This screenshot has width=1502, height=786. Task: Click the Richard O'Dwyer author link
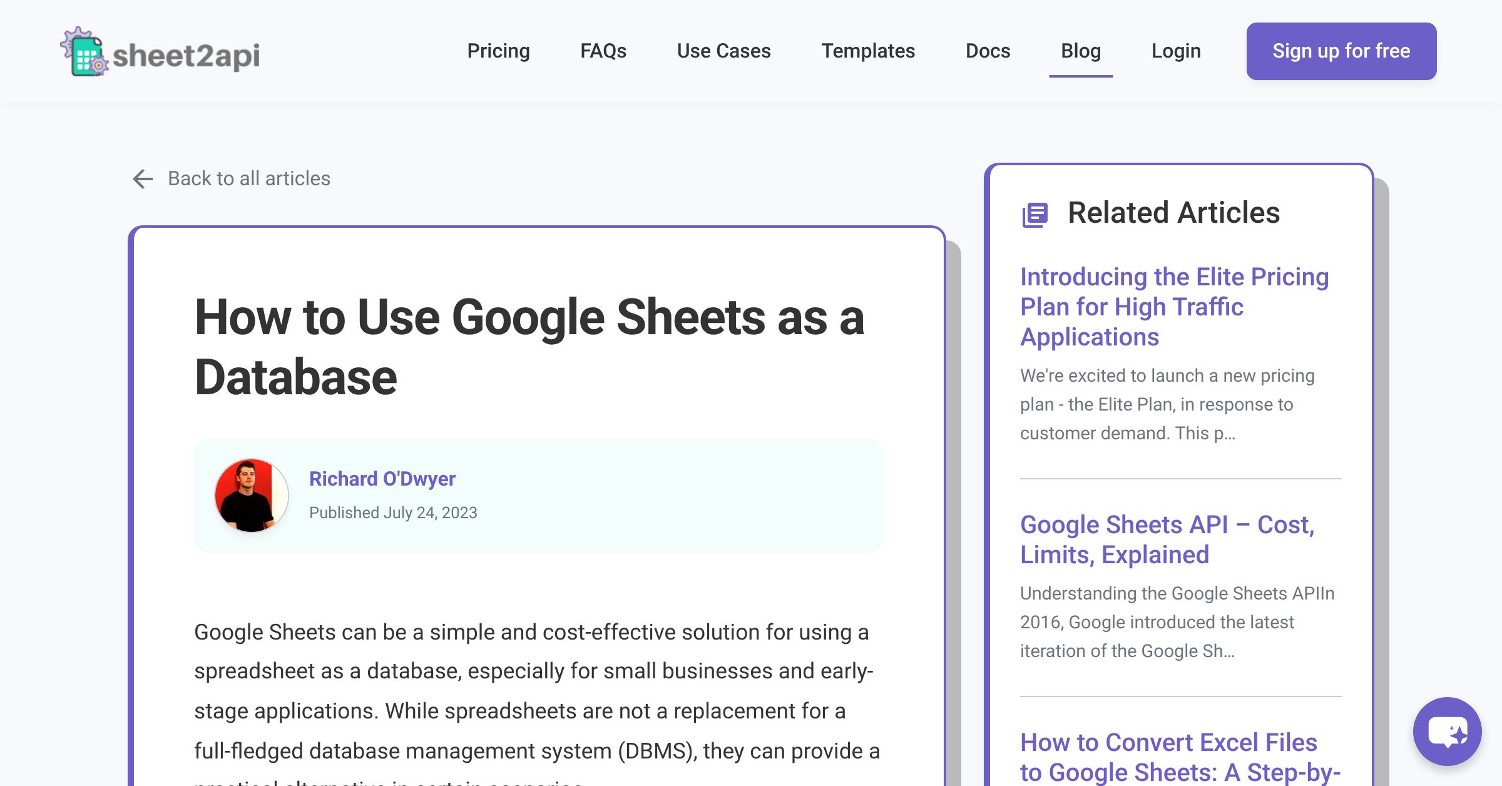(x=383, y=479)
